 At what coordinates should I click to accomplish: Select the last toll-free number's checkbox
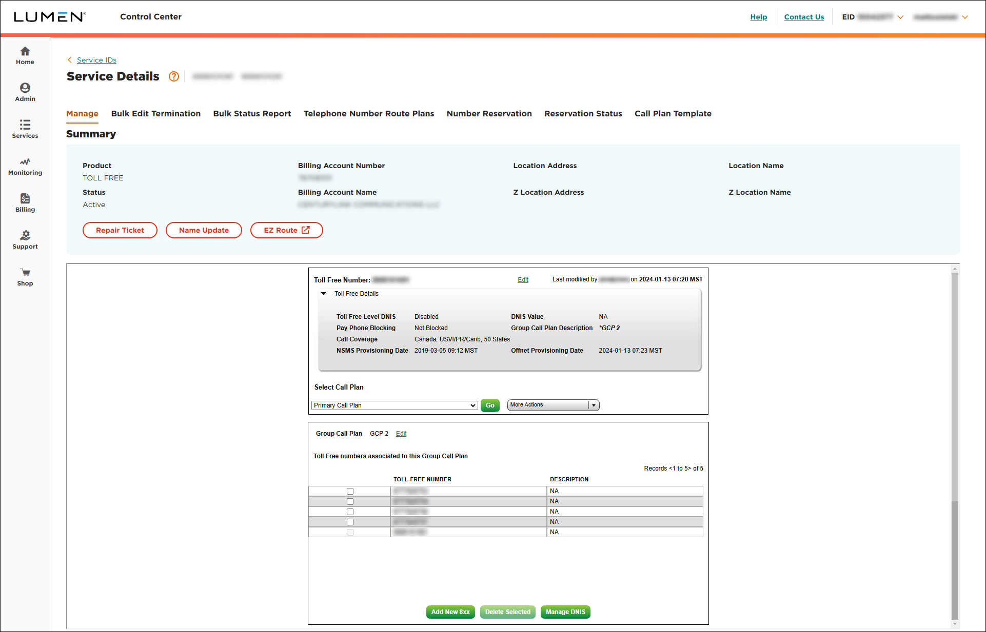point(350,532)
